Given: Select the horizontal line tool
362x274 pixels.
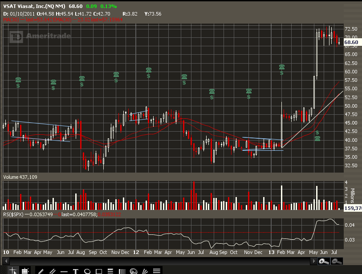Looking at the screenshot, I should 64,270.
